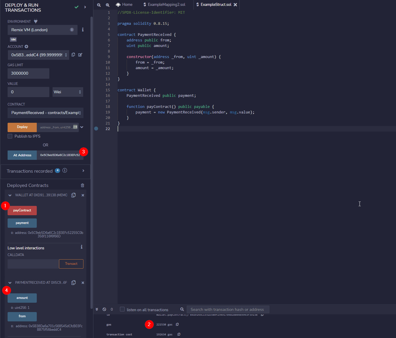Click the Transact button

pos(71,264)
